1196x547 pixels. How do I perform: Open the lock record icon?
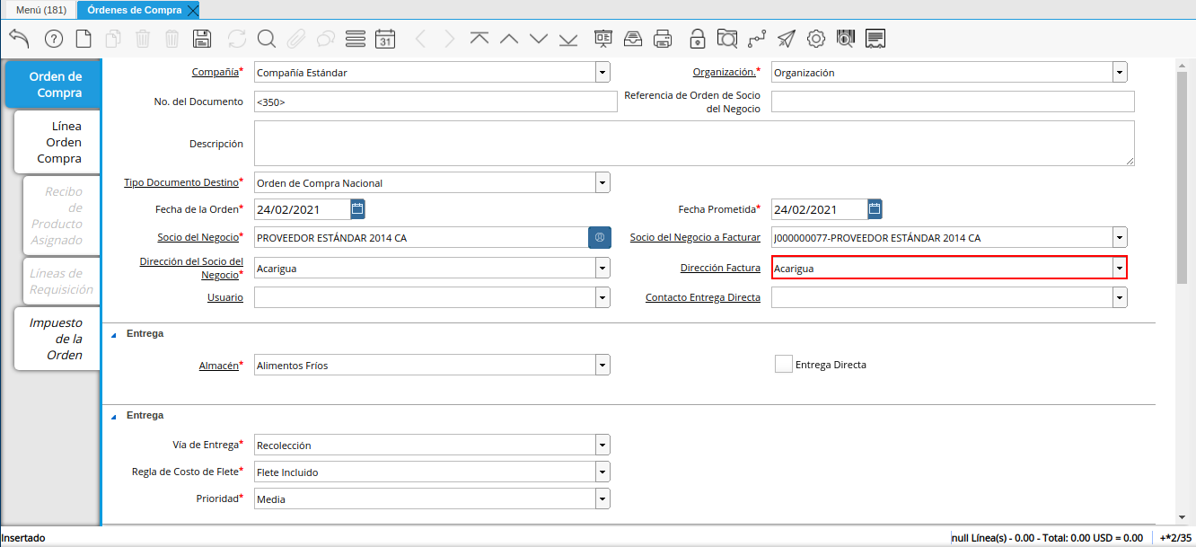[x=697, y=39]
